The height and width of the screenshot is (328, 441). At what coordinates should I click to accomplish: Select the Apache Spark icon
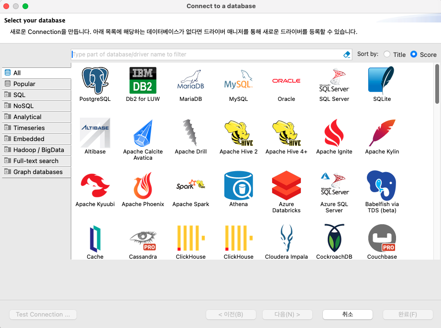click(x=191, y=186)
